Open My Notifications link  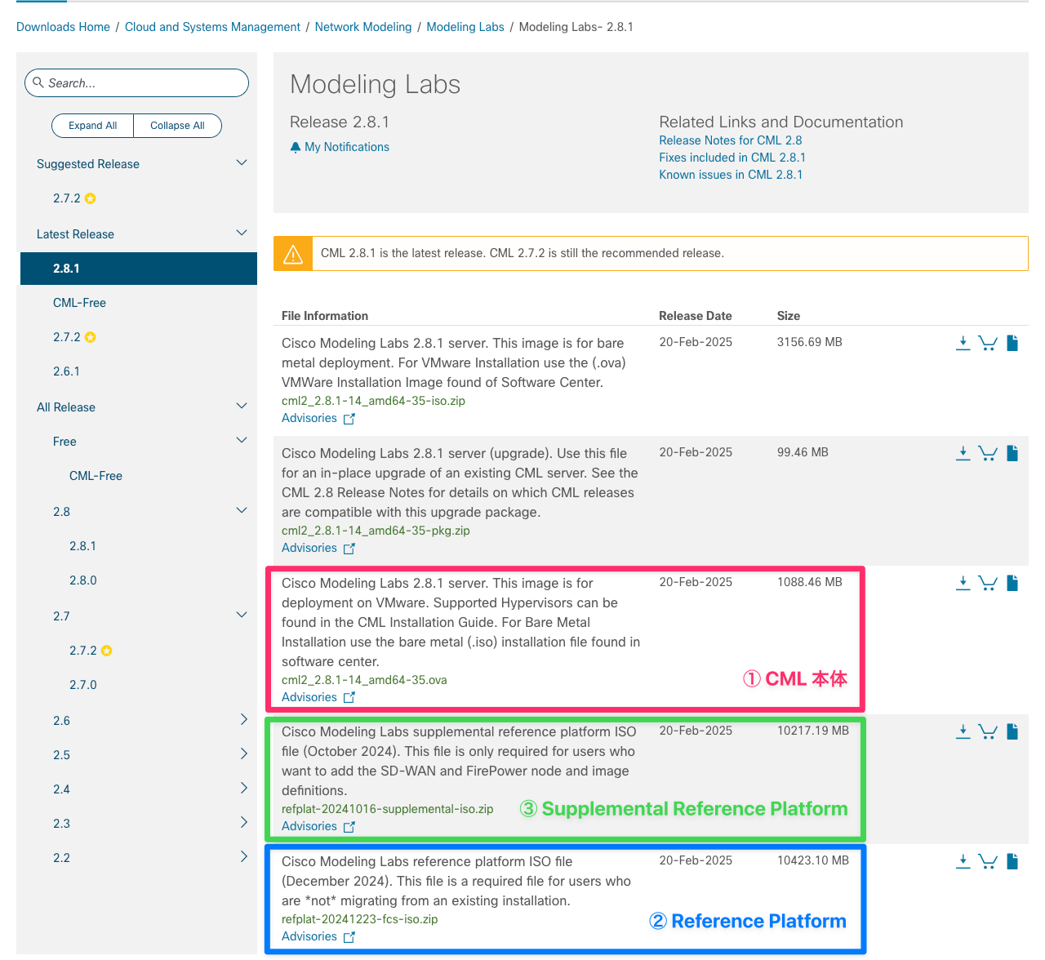[347, 147]
